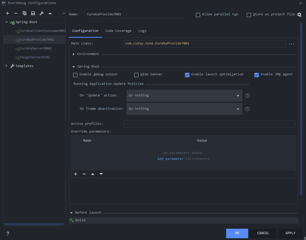The image size is (306, 240).
Task: Browse for main class with ellipsis button
Action: [291, 44]
